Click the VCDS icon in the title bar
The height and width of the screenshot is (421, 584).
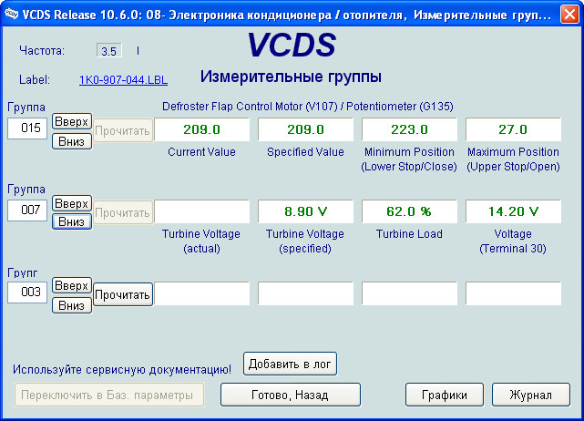pyautogui.click(x=12, y=15)
